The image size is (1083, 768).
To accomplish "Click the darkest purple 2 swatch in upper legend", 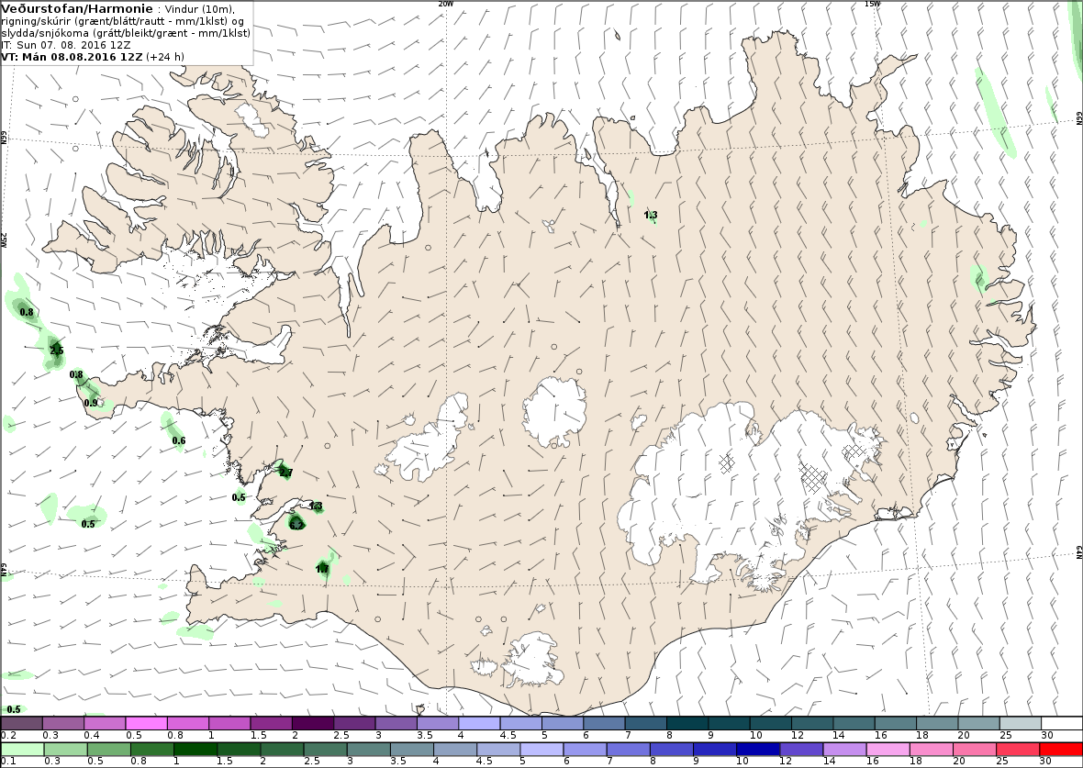I will click(313, 723).
